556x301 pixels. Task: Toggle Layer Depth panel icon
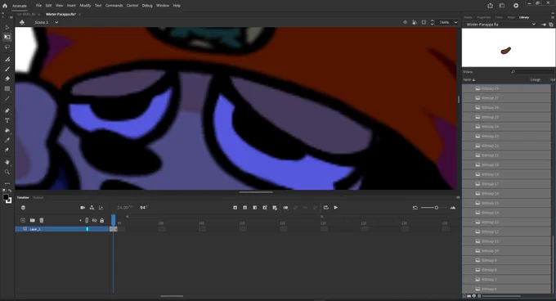(x=101, y=208)
